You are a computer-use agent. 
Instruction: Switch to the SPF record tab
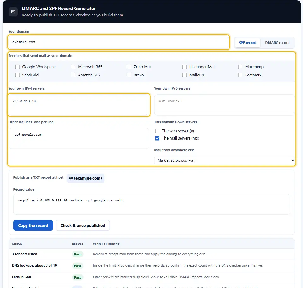click(247, 43)
